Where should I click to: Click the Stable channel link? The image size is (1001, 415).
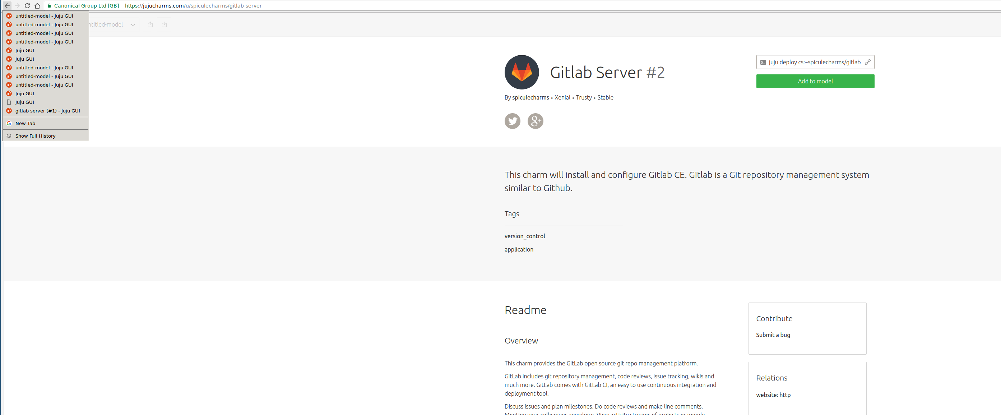click(x=605, y=97)
